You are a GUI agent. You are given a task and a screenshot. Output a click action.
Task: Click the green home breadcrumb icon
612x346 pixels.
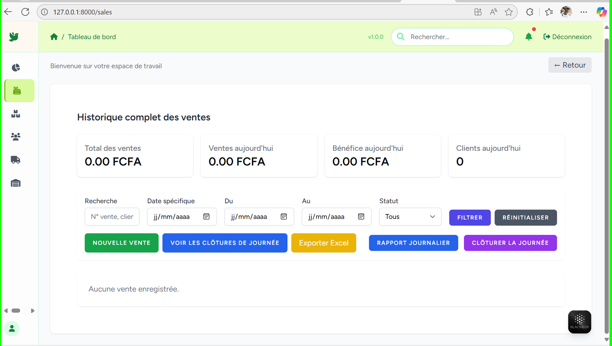click(x=54, y=37)
